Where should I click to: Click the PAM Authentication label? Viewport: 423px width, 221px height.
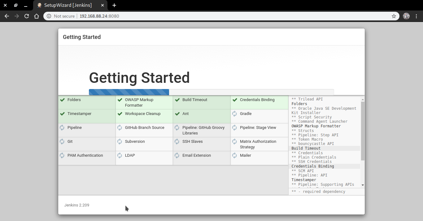coord(85,155)
